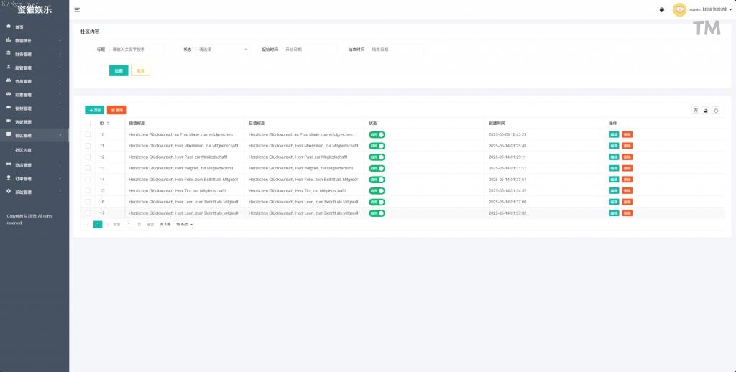Click the 标题 keyword search input field
The height and width of the screenshot is (372, 736).
tap(137, 50)
